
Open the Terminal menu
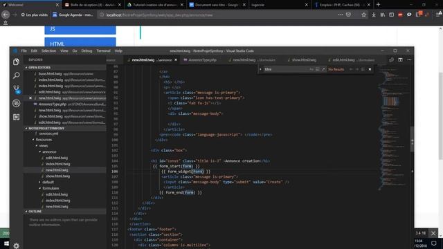coord(103,50)
